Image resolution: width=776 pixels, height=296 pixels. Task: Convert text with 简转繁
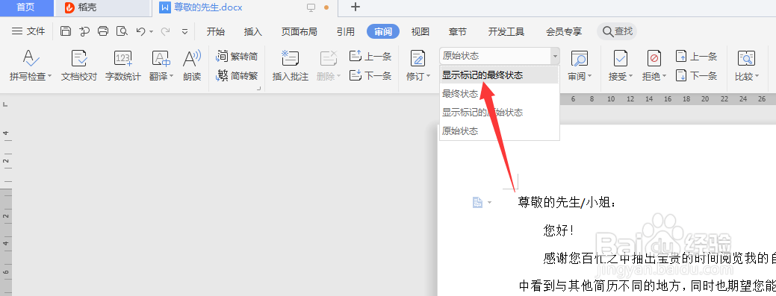tap(237, 76)
